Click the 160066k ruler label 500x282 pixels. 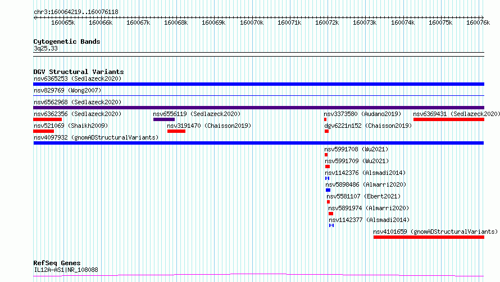(101, 22)
